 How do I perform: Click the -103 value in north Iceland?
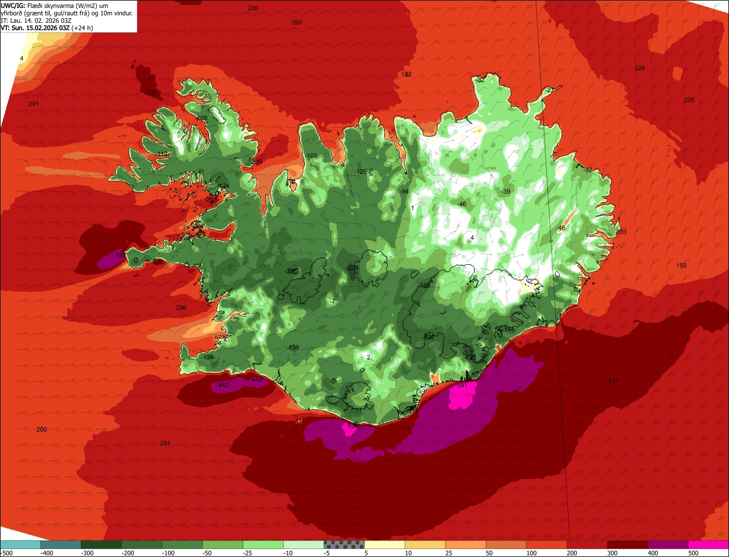[x=310, y=156]
